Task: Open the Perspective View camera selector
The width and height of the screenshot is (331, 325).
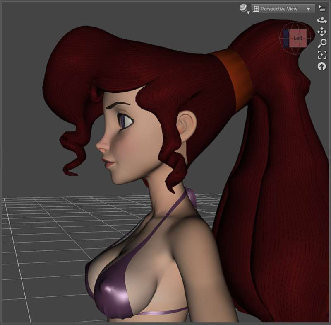Action: click(x=283, y=9)
